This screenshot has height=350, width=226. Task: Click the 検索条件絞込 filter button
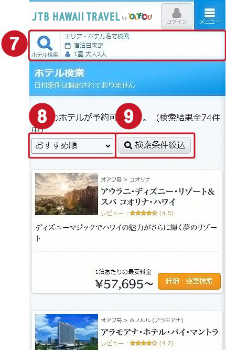click(155, 145)
